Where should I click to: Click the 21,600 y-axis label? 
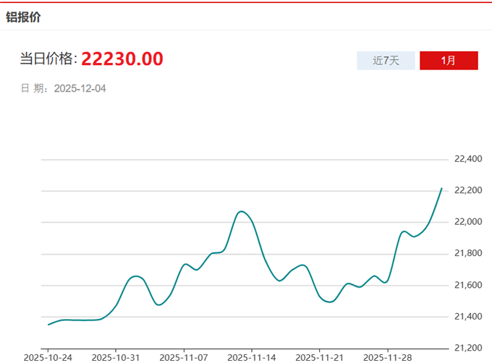point(467,286)
